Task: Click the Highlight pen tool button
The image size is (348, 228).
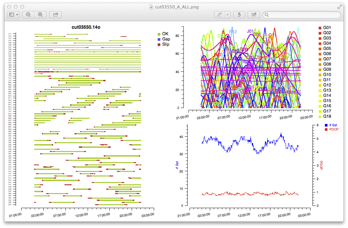Action: pos(219,15)
